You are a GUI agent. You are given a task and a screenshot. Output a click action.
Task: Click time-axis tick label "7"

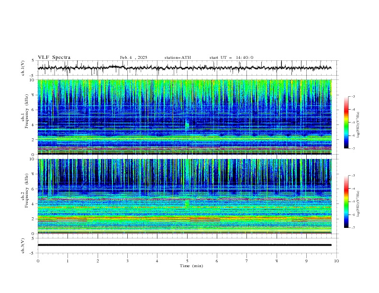pos(247,261)
